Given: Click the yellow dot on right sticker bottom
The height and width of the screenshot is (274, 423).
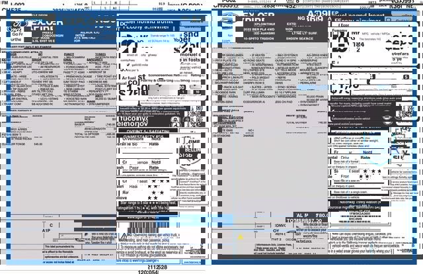Looking at the screenshot, I should [241, 237].
